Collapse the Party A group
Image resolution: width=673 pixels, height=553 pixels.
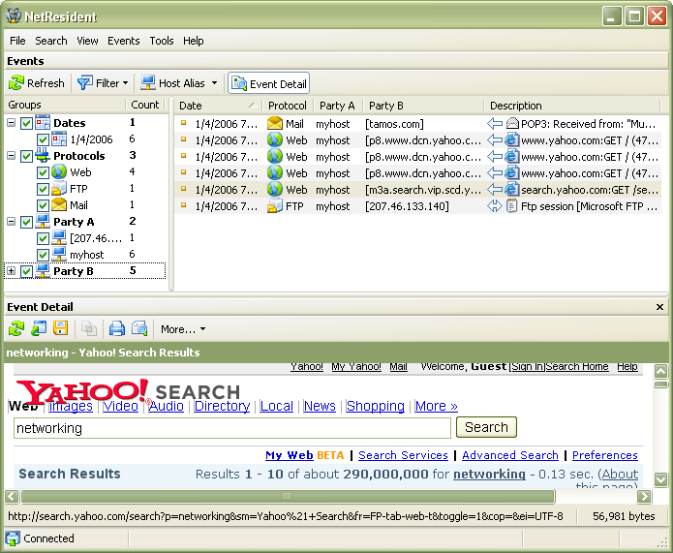(x=12, y=222)
